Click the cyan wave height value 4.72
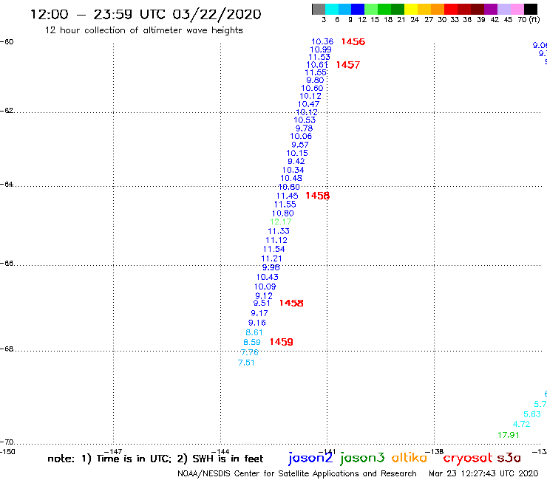The height and width of the screenshot is (480, 547). (521, 424)
